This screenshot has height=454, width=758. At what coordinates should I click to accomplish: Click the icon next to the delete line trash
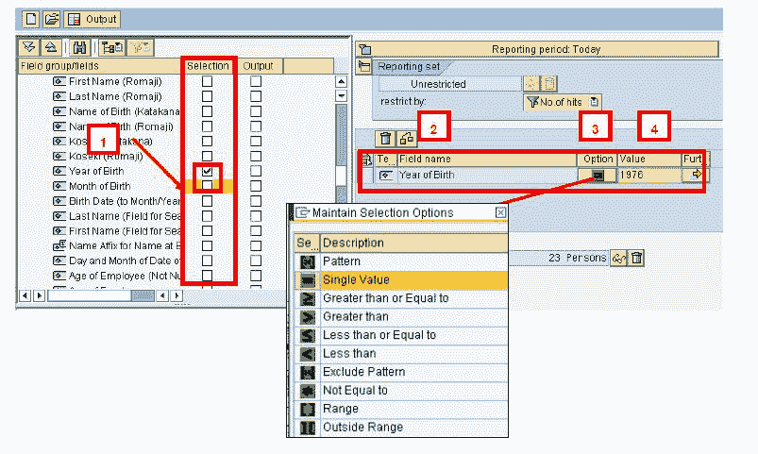coord(407,139)
